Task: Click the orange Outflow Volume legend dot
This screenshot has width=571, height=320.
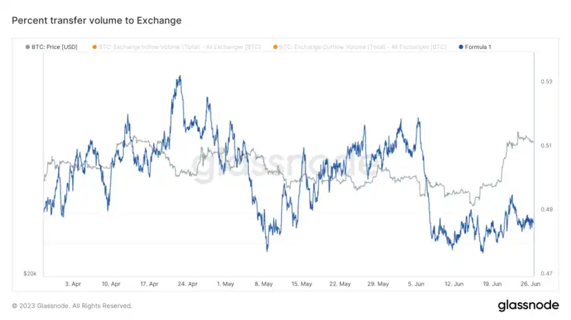Action: click(x=275, y=47)
